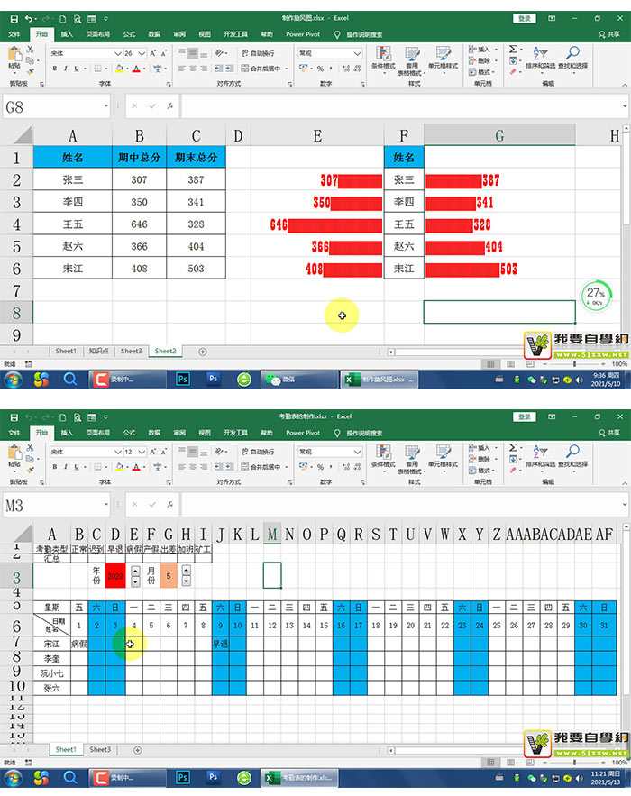Select Sheet3 tab in bottom Excel window
This screenshot has height=796, width=631.
click(x=100, y=750)
